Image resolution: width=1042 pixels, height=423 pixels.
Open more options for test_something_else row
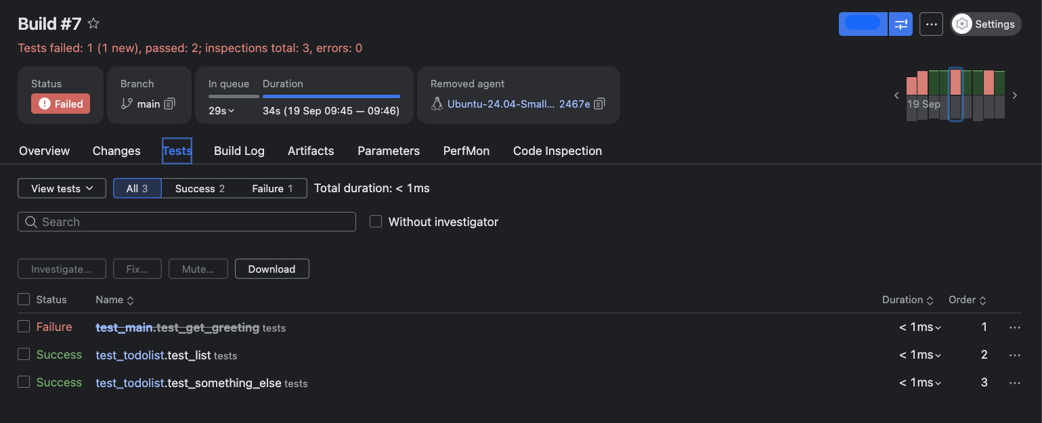pos(1014,383)
